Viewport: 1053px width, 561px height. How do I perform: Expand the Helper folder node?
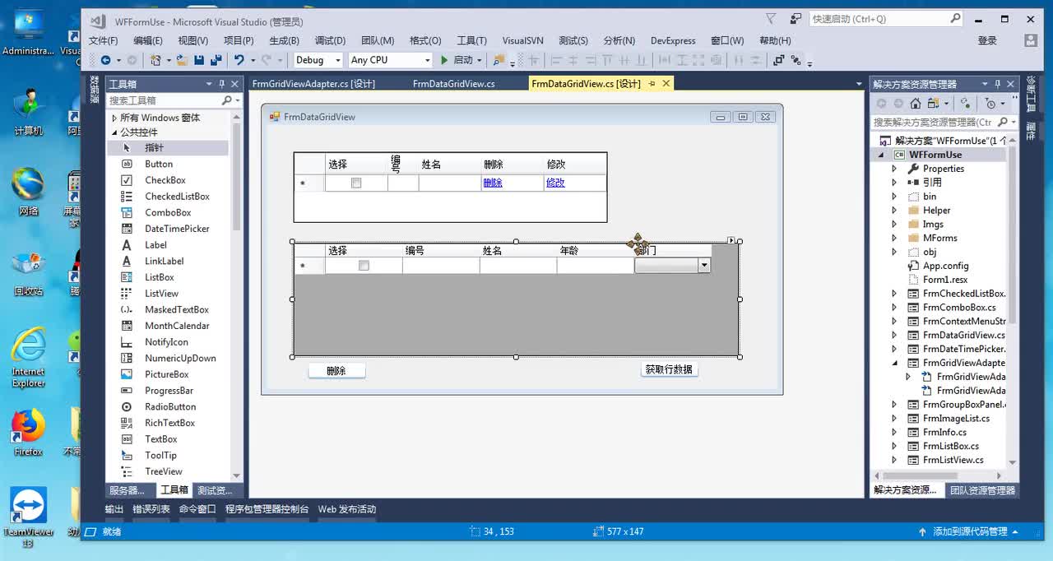click(x=895, y=211)
